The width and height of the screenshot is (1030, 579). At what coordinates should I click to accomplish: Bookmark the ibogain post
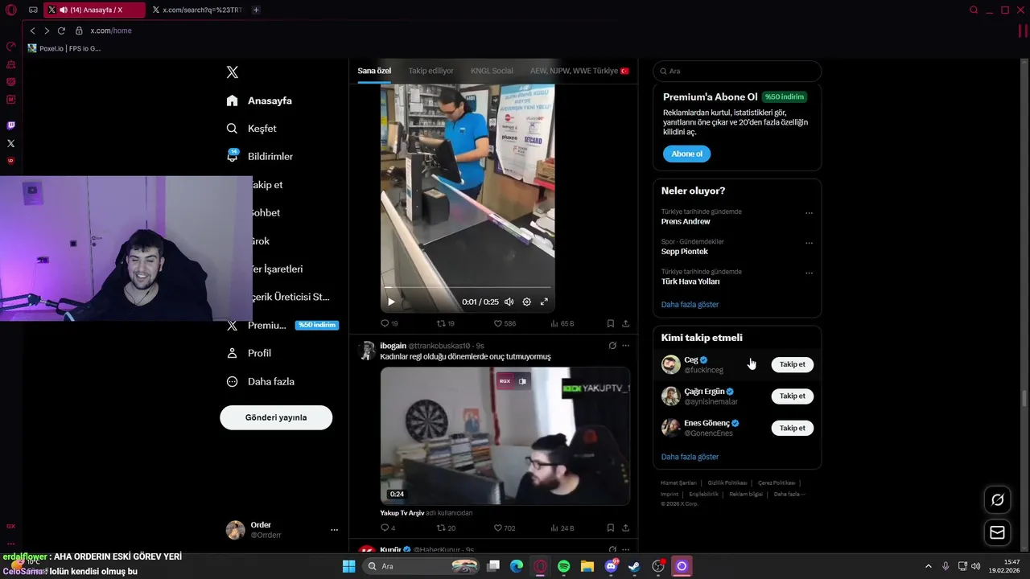point(611,528)
